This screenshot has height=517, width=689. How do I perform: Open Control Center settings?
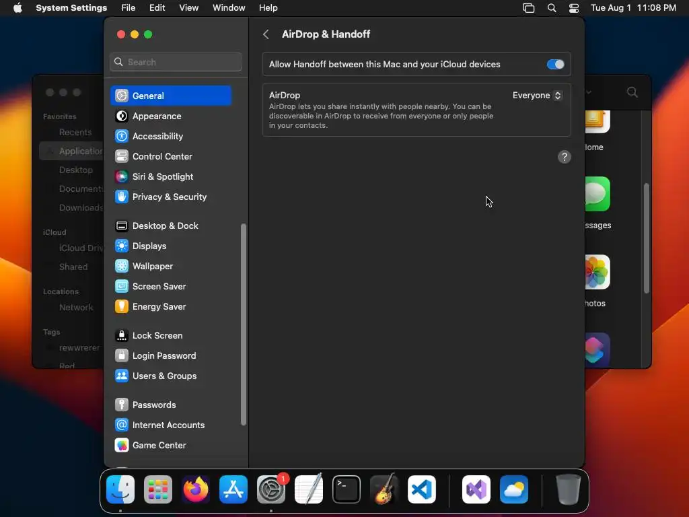[x=171, y=156]
